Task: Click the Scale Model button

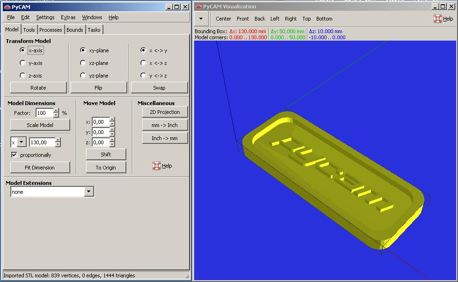Action: click(40, 125)
